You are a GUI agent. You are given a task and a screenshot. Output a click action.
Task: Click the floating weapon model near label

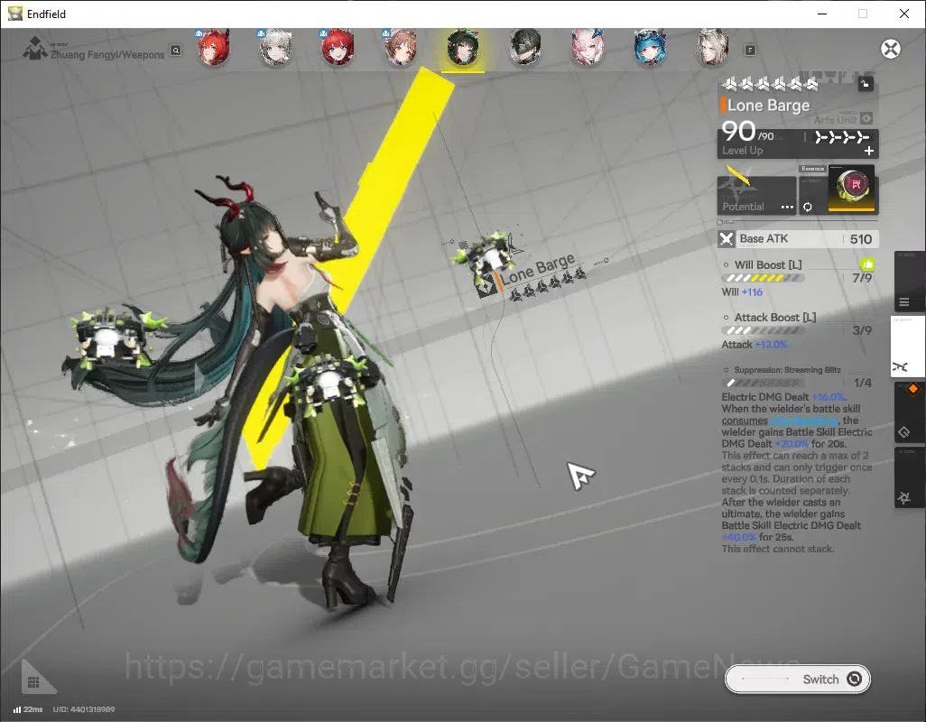[x=486, y=255]
